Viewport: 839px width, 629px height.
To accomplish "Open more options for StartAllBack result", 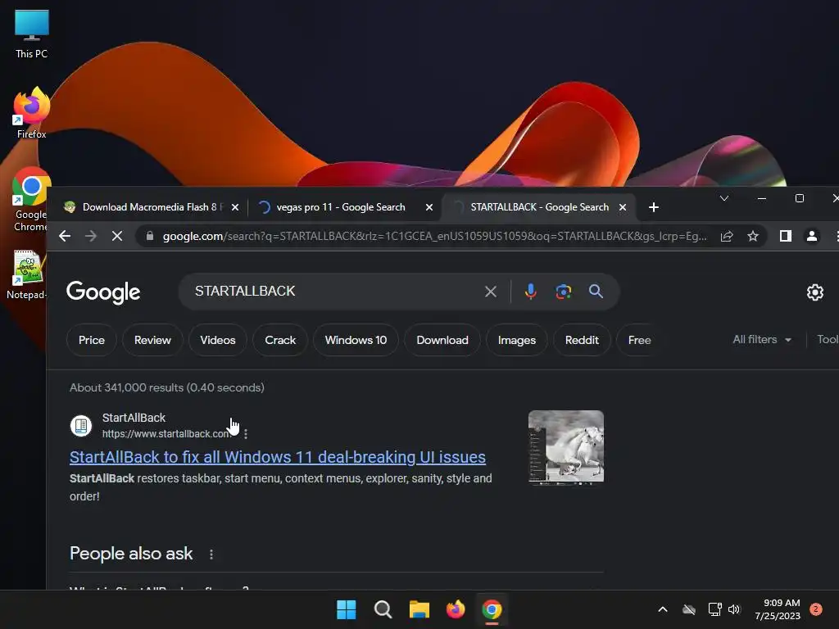I will pos(246,434).
